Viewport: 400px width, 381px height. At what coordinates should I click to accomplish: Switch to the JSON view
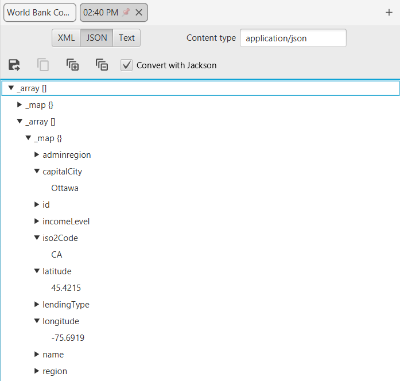coord(96,38)
